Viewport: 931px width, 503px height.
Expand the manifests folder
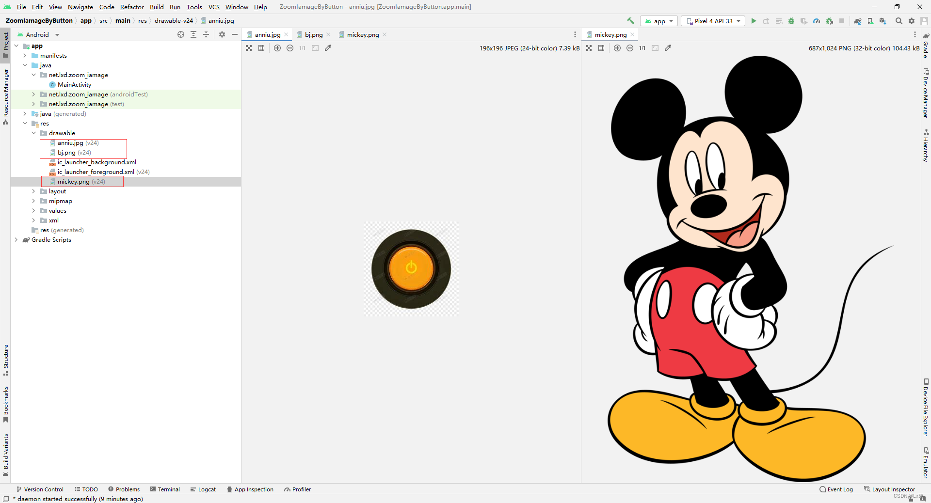25,56
